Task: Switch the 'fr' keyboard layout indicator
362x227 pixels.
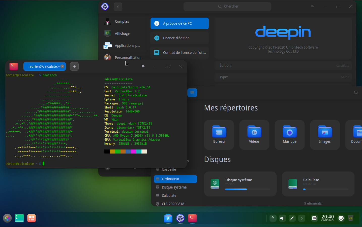Action: click(273, 218)
